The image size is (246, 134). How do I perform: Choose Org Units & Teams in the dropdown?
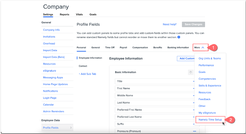(x=210, y=59)
